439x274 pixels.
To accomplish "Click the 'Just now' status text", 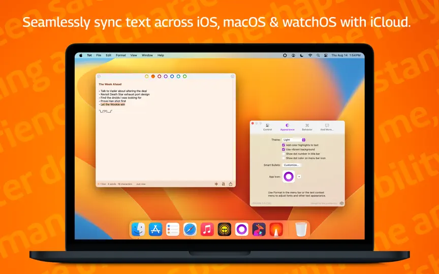I will point(141,184).
